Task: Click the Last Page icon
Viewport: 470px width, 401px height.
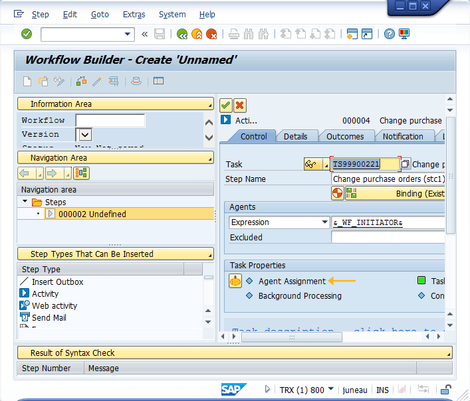Action: pos(330,34)
